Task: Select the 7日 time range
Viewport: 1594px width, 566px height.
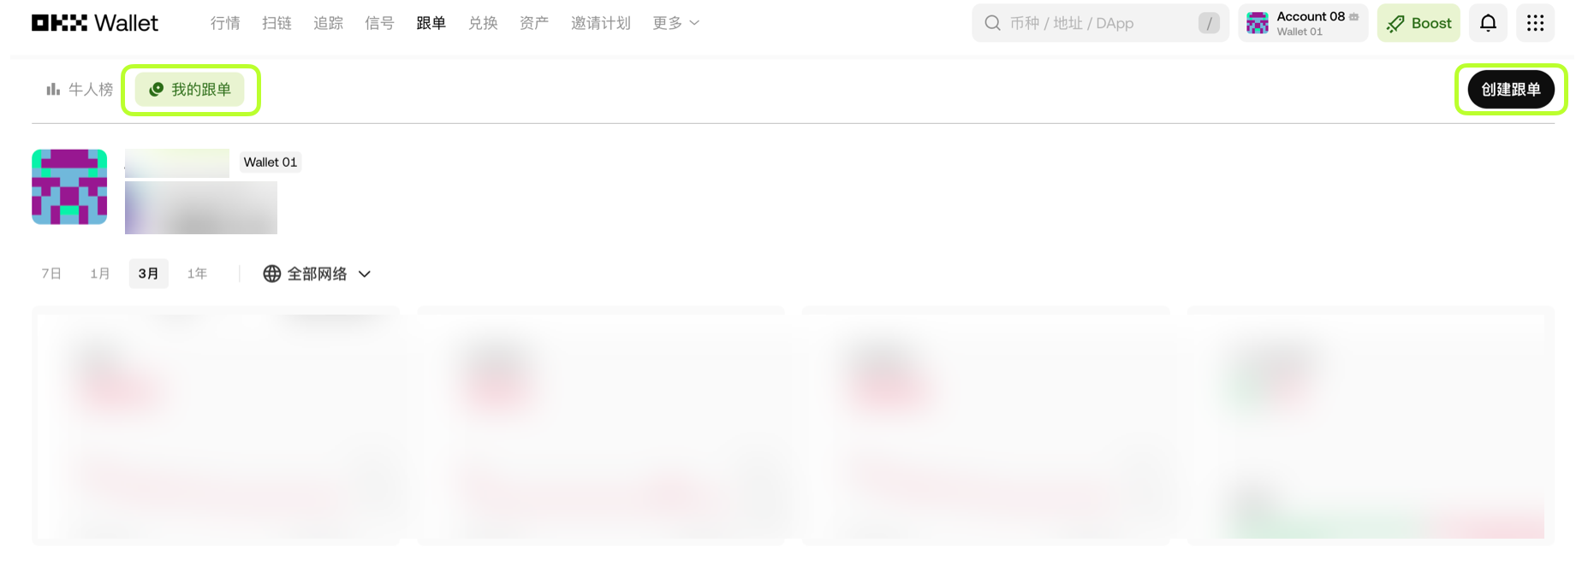Action: 51,274
